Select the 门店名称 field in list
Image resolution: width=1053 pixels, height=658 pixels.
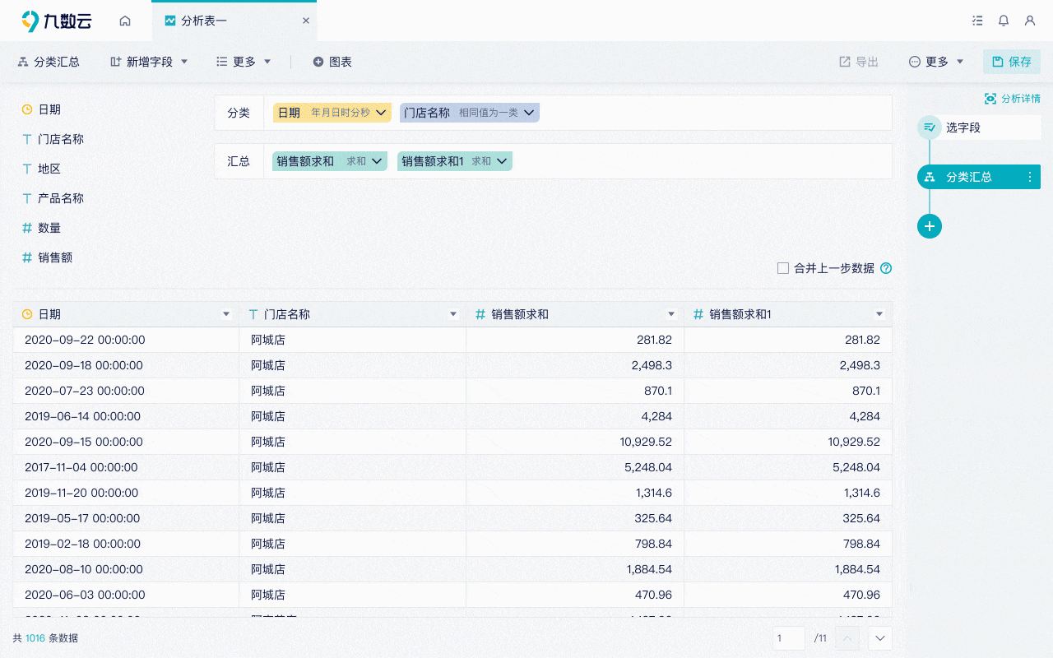pos(61,139)
